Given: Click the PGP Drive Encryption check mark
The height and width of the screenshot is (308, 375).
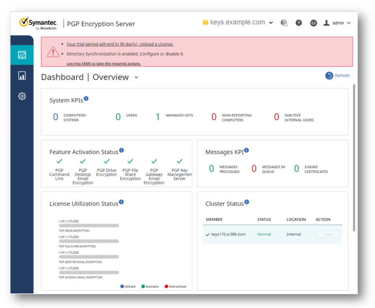Looking at the screenshot, I should 107,161.
